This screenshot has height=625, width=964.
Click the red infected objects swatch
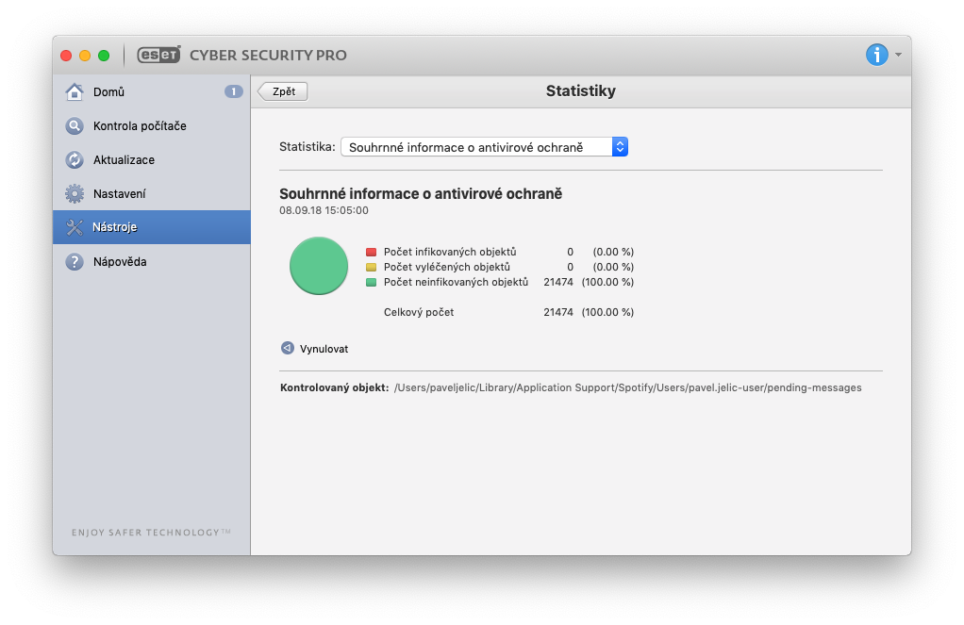point(372,253)
